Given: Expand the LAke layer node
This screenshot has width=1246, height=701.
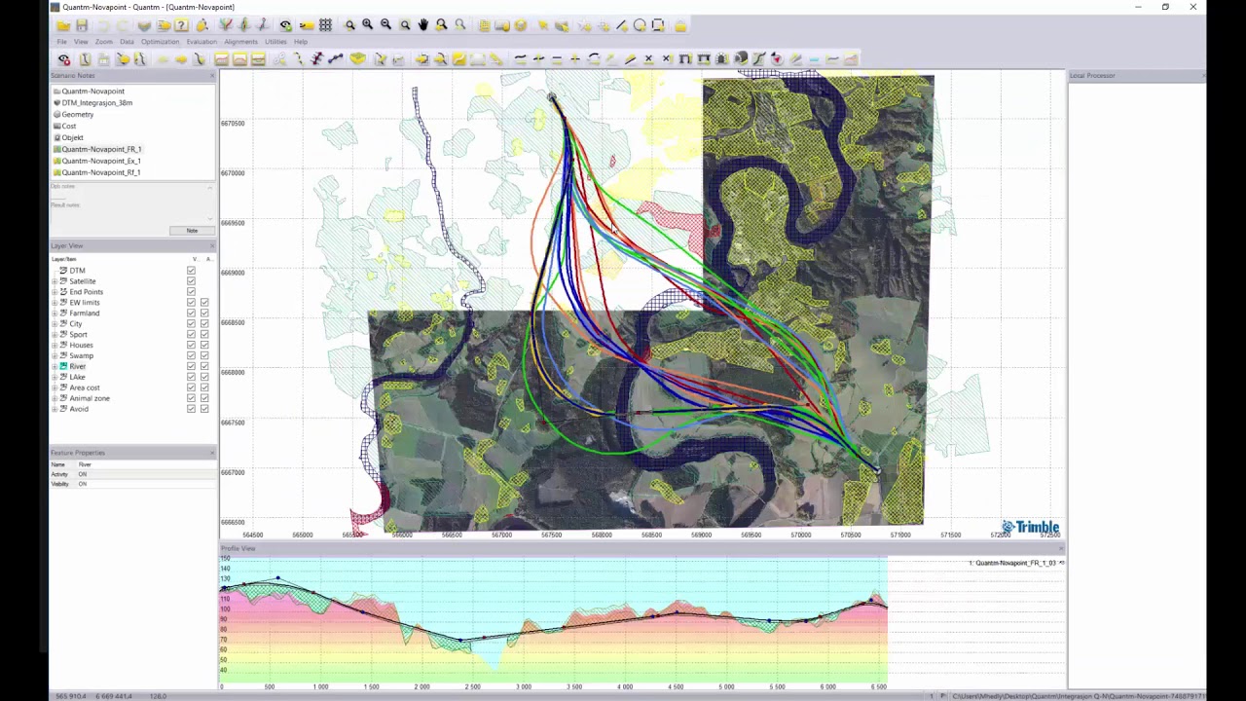Looking at the screenshot, I should pos(55,377).
